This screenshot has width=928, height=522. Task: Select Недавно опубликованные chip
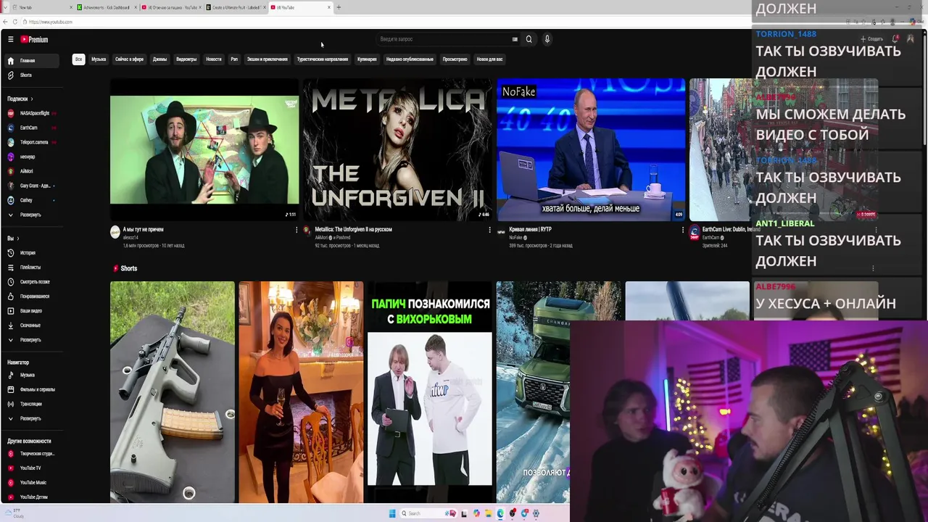[410, 59]
